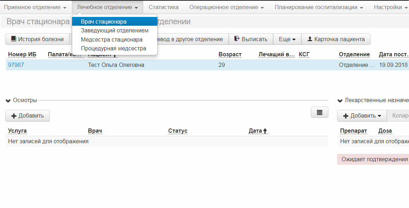Viewport: 409px width, 208px height.
Task: Open the Еще dropdown button
Action: pos(287,39)
